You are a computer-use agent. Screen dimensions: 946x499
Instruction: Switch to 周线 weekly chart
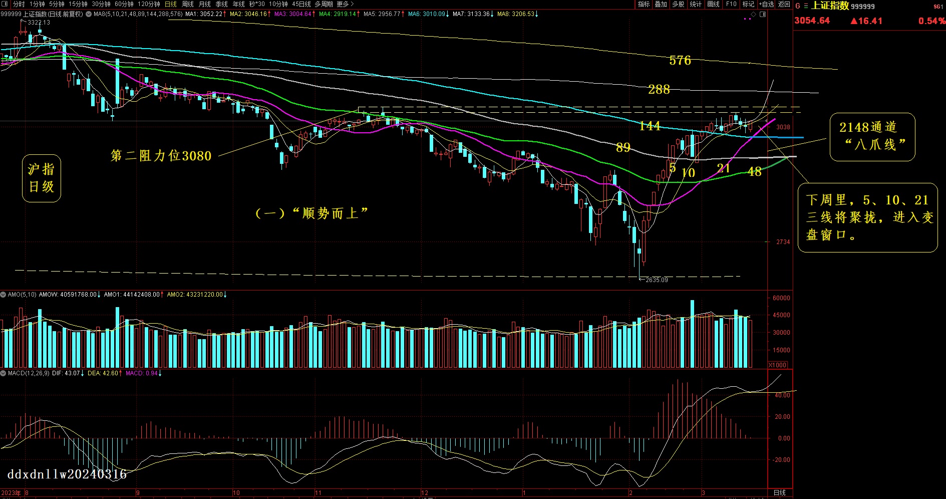[x=188, y=4]
